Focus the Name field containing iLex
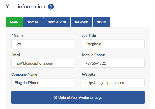The image size is (155, 109). pos(43,44)
